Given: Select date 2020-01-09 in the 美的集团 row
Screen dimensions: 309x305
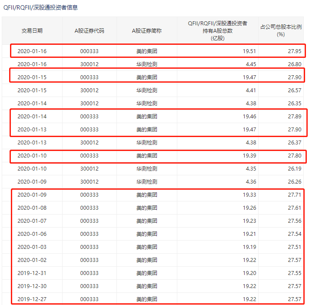Looking at the screenshot, I should click(32, 195).
